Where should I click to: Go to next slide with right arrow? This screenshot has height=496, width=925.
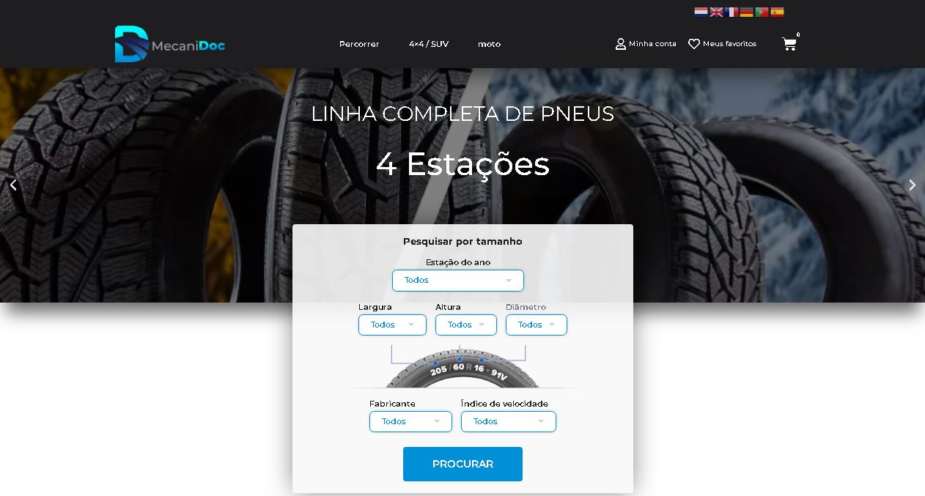[x=912, y=185]
